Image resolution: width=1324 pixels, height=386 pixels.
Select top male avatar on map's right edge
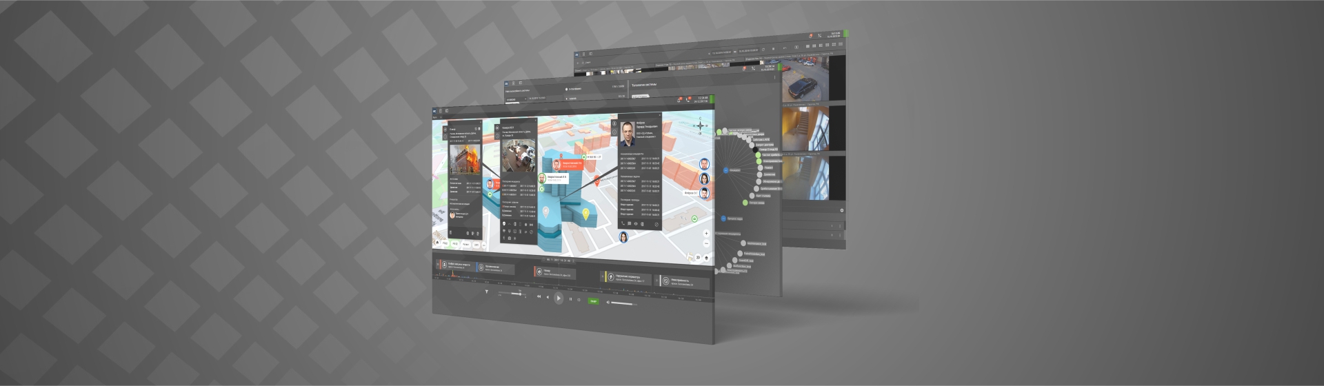[705, 163]
